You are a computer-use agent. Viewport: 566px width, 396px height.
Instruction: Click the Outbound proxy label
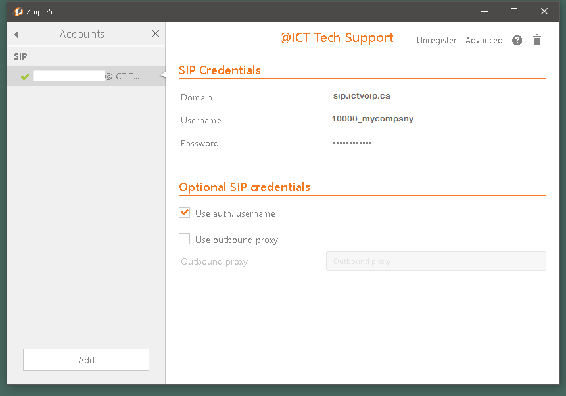(214, 261)
